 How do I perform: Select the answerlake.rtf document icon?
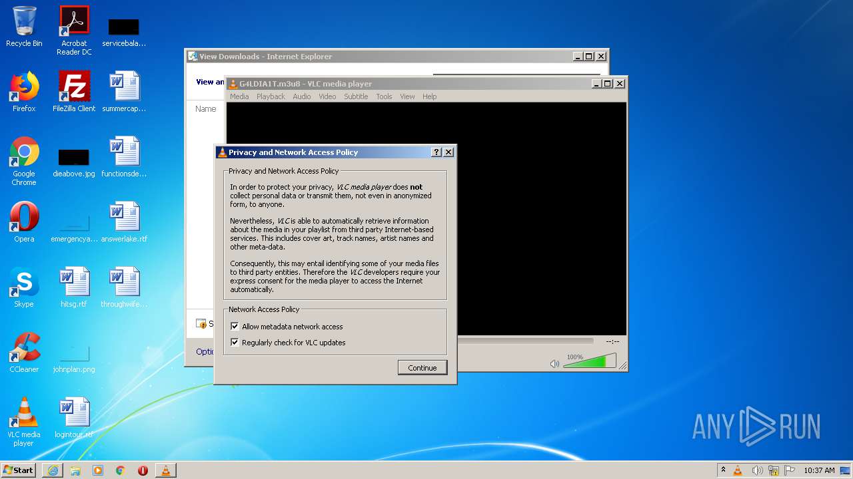pyautogui.click(x=124, y=222)
